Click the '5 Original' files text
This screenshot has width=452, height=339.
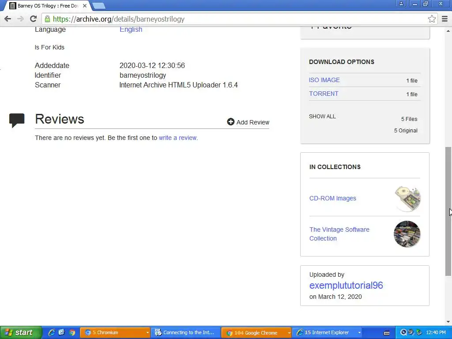click(x=406, y=131)
